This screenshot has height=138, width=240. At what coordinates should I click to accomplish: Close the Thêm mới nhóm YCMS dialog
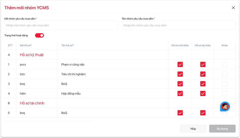tap(233, 8)
